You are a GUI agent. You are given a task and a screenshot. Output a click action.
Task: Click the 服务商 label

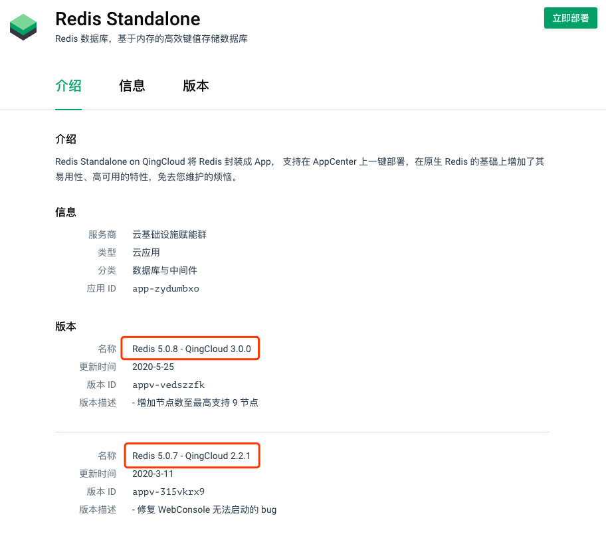[x=102, y=234]
